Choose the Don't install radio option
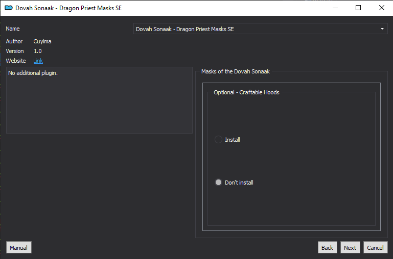 pos(218,183)
